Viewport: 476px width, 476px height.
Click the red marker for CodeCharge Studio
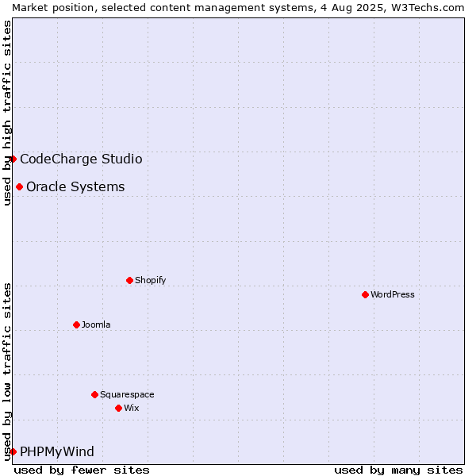click(13, 159)
